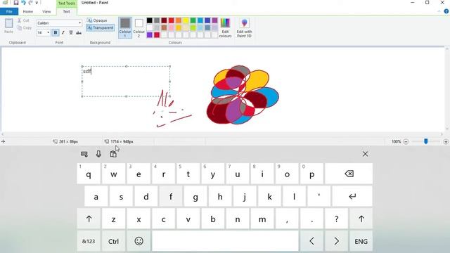Tap the right Shift arrow key

pos(361,219)
